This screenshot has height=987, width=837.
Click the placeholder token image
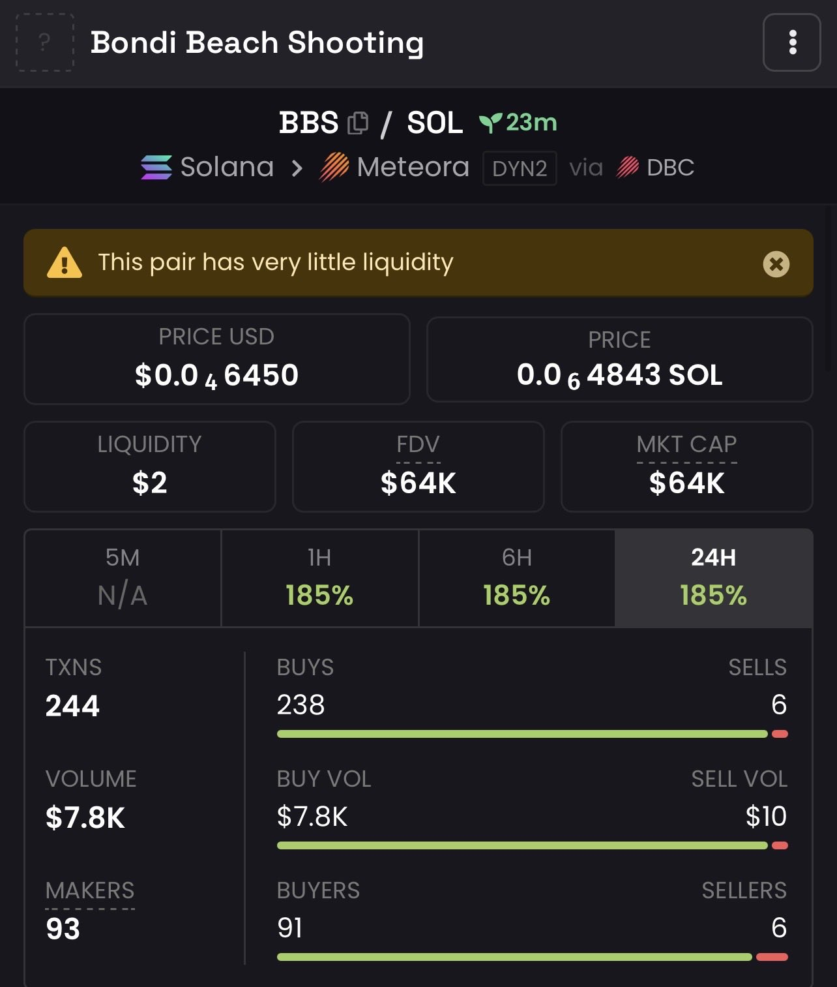click(44, 42)
